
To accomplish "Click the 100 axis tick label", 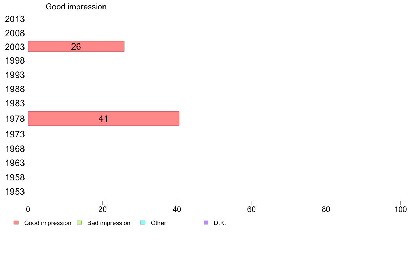I will [400, 209].
